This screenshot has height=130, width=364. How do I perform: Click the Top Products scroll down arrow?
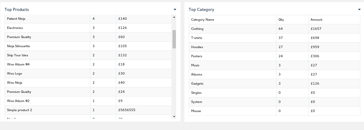(174, 116)
